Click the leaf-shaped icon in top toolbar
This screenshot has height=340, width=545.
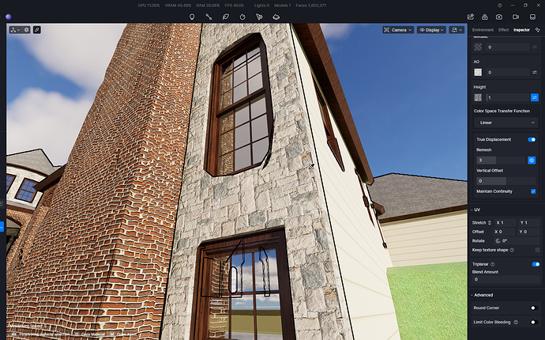pos(226,17)
